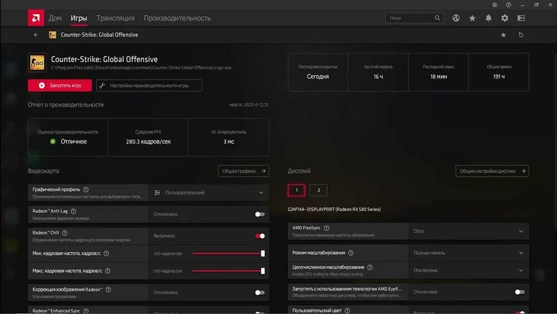
Task: Show help for Radeon Anti-Lag
Action: 74,211
